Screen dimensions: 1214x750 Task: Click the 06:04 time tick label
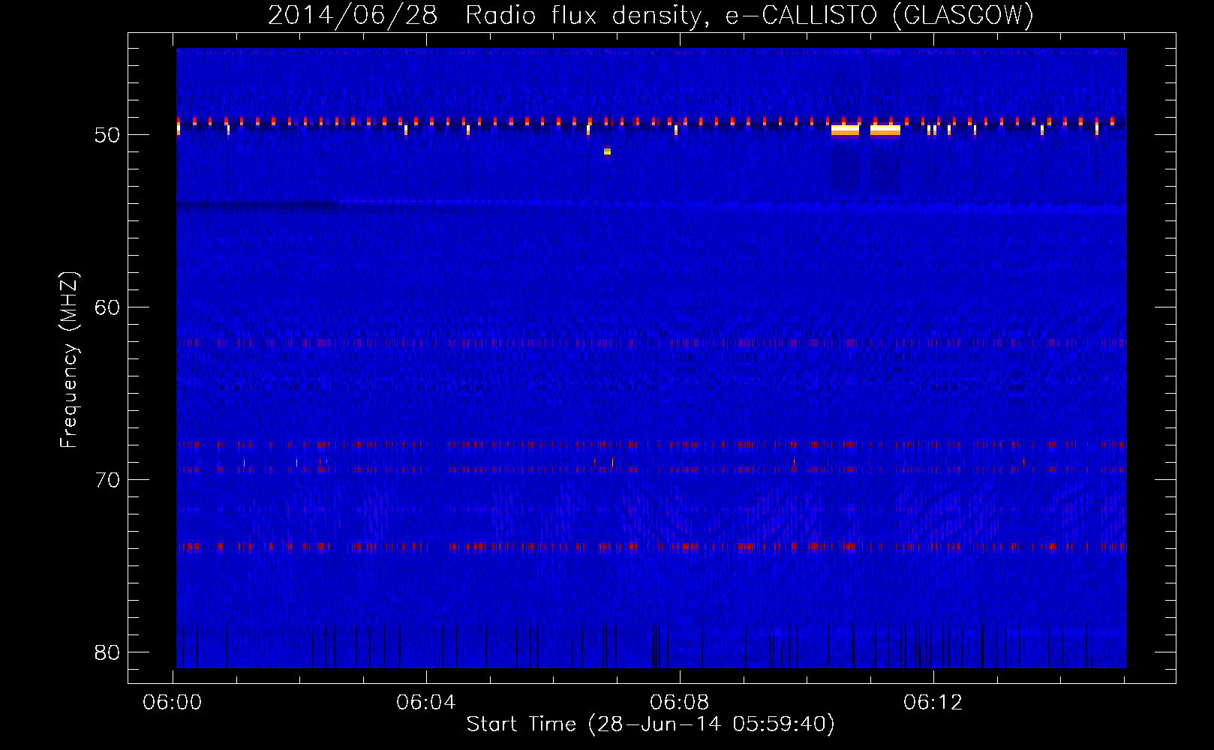point(426,703)
